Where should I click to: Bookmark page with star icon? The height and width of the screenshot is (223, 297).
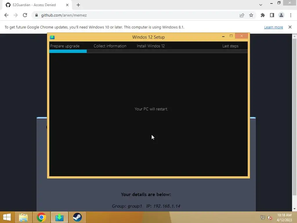251,15
